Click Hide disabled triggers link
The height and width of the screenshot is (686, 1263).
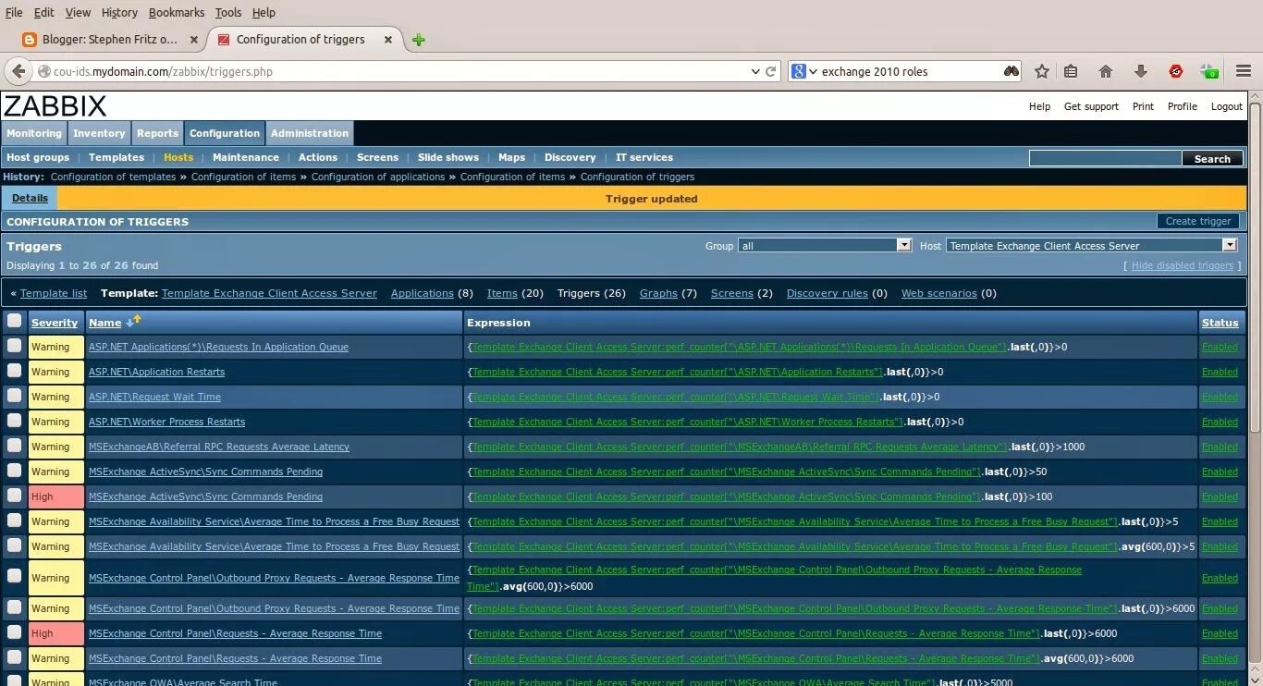click(x=1183, y=265)
